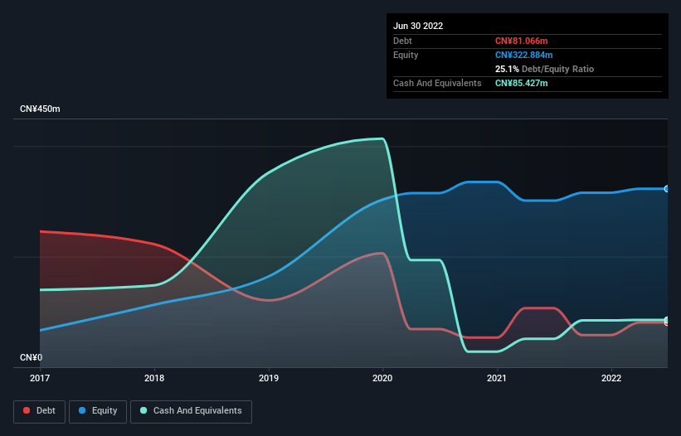This screenshot has height=436, width=681.
Task: Click the 2020 axis label
Action: (382, 378)
